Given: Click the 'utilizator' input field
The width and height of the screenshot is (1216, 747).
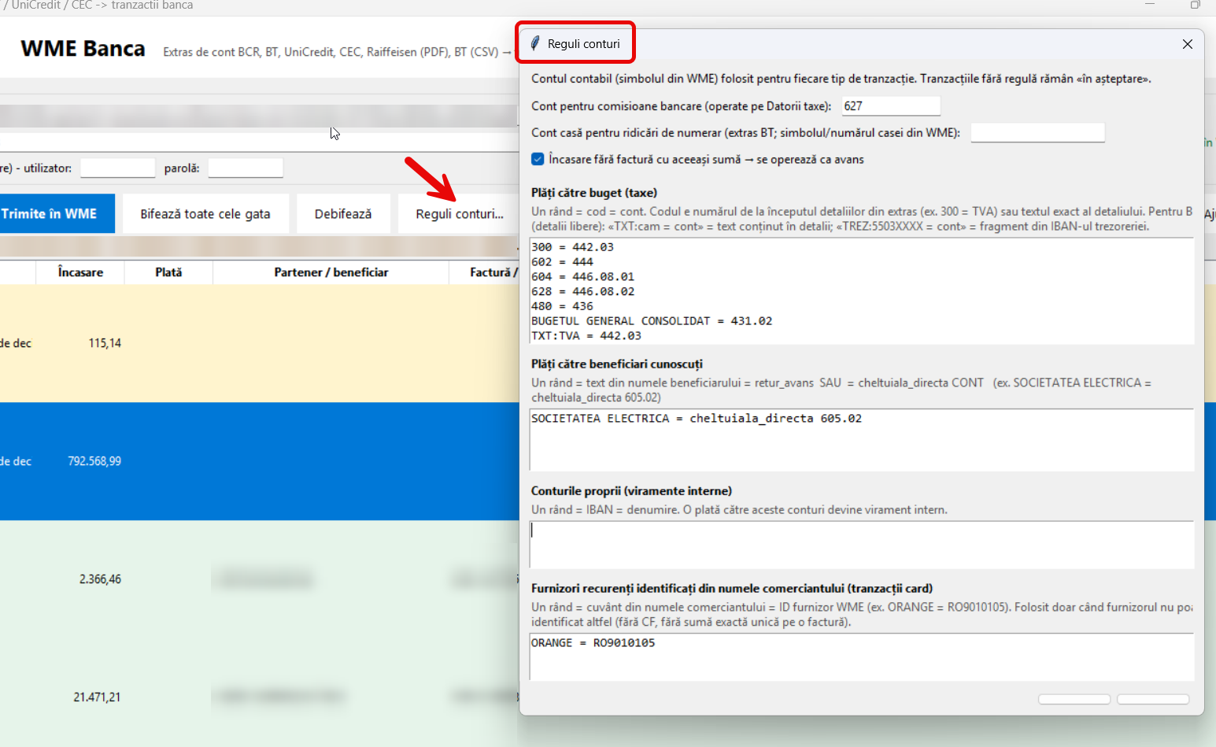Looking at the screenshot, I should click(x=118, y=168).
